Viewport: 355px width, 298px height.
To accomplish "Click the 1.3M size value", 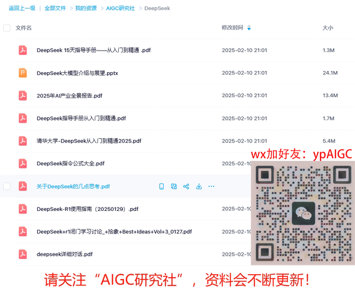I will tap(328, 50).
